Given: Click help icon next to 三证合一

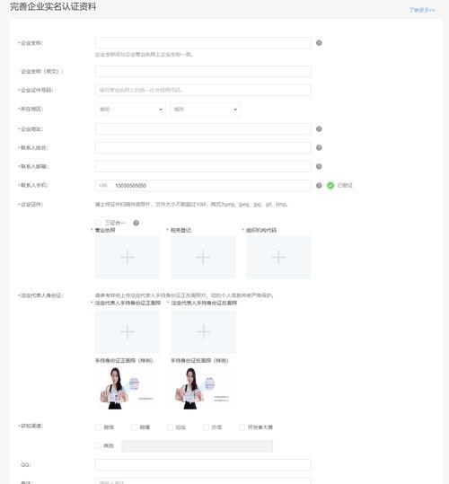Looking at the screenshot, I should (136, 223).
